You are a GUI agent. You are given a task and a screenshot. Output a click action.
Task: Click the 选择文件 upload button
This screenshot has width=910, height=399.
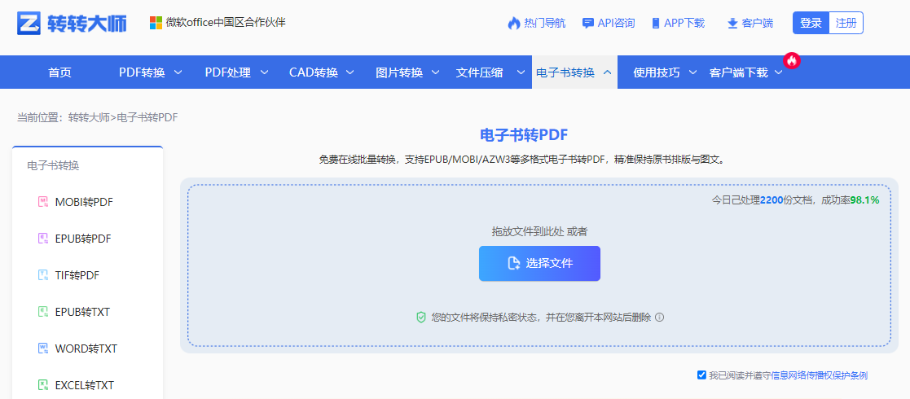[539, 263]
